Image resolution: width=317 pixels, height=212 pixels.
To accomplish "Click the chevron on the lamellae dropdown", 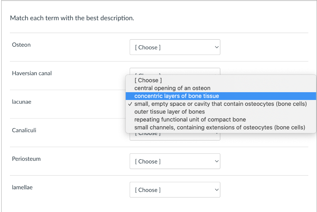I will point(217,190).
